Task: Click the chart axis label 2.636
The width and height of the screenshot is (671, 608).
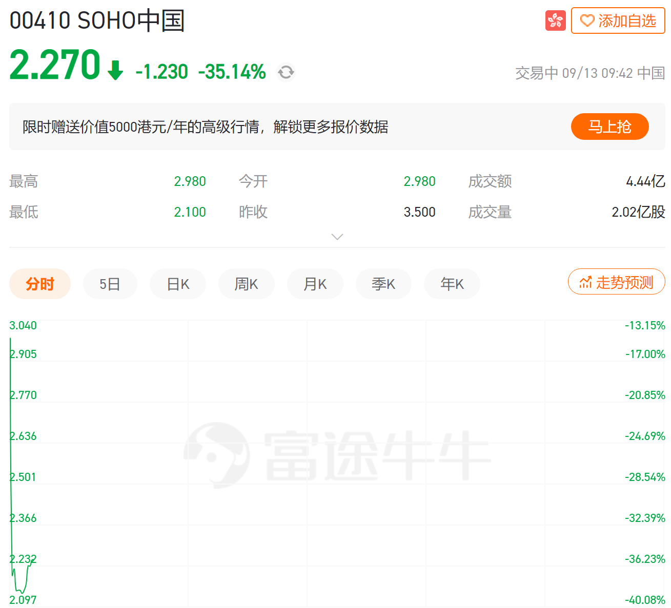Action: point(23,436)
